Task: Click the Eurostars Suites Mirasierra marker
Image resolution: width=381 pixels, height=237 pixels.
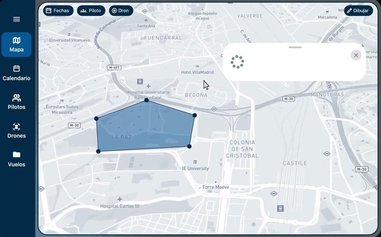Action: [x=62, y=101]
